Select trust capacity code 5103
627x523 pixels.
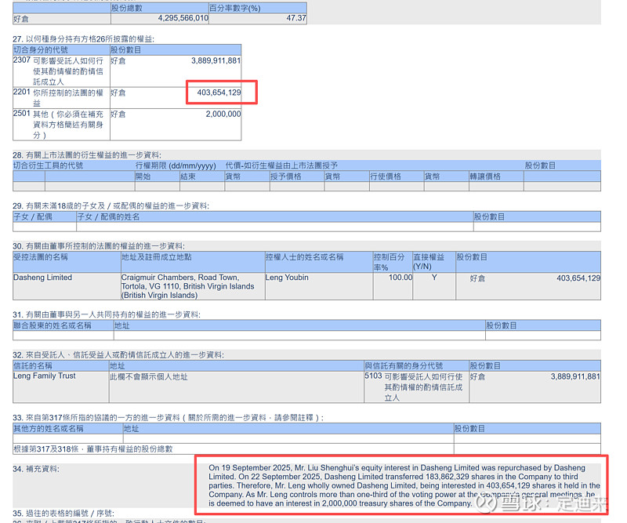pyautogui.click(x=374, y=376)
